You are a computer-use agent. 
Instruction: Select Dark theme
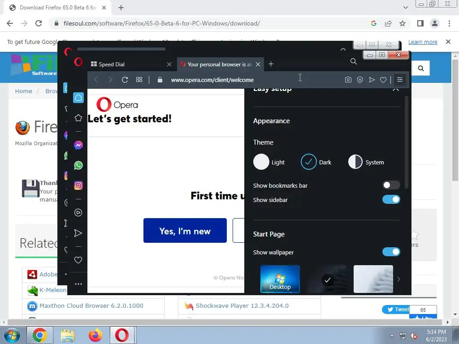point(308,162)
